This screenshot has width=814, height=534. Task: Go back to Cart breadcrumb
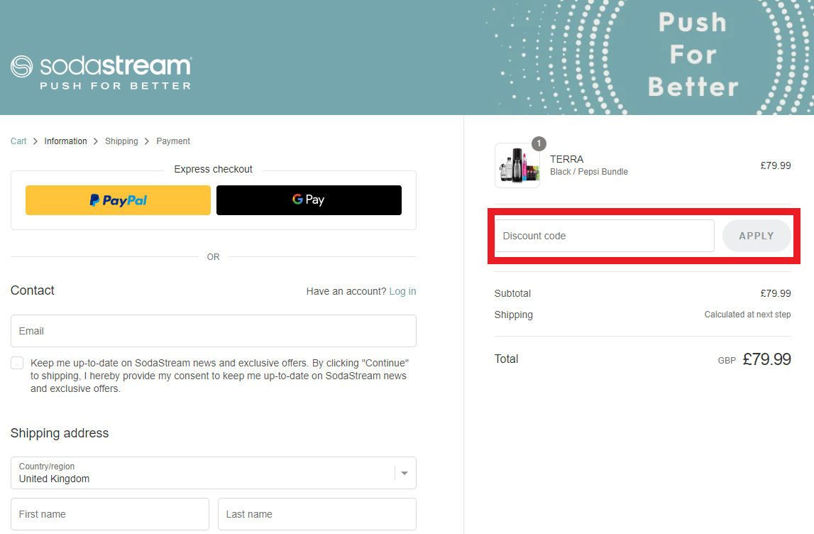coord(18,141)
